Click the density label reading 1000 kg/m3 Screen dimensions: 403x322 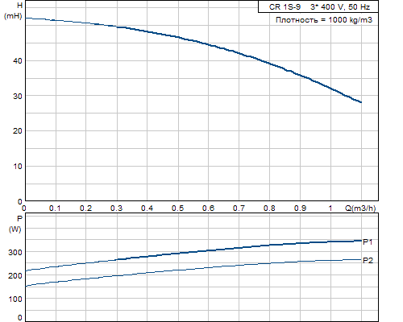click(324, 20)
